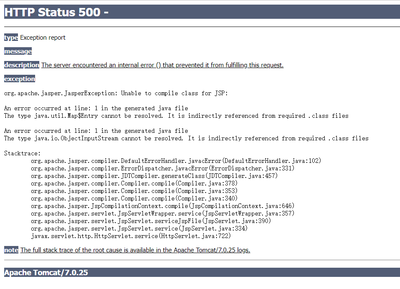Viewport: 400px width, 289px height.
Task: Click the 'Stacktrace:' label
Action: (23, 153)
